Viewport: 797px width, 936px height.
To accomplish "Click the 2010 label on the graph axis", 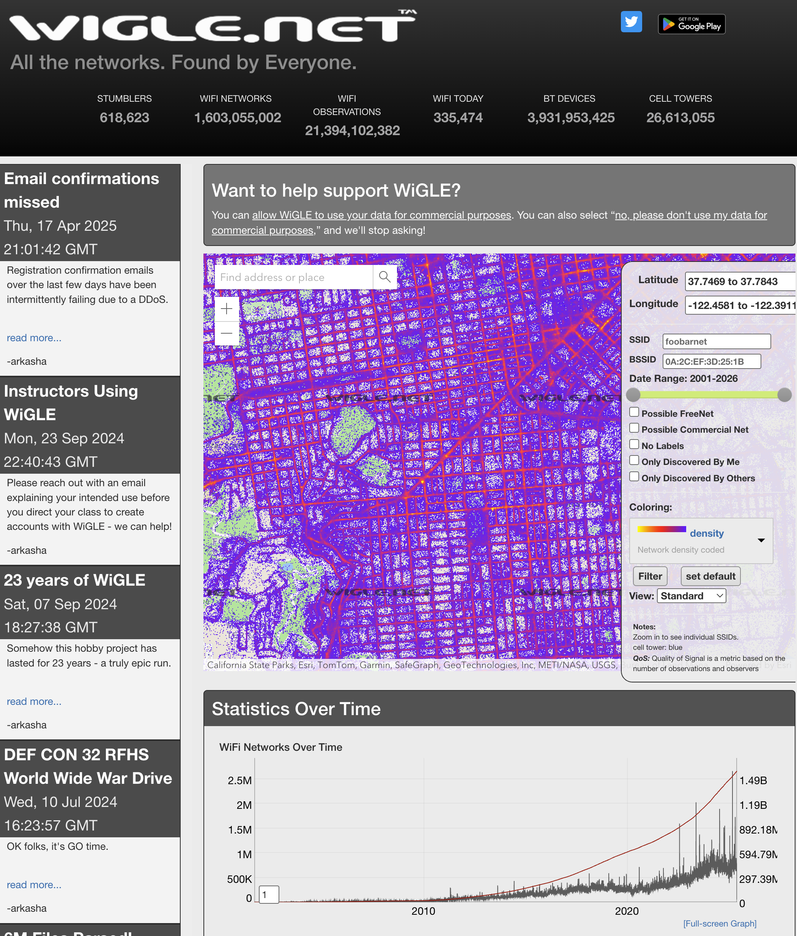I will (x=423, y=911).
